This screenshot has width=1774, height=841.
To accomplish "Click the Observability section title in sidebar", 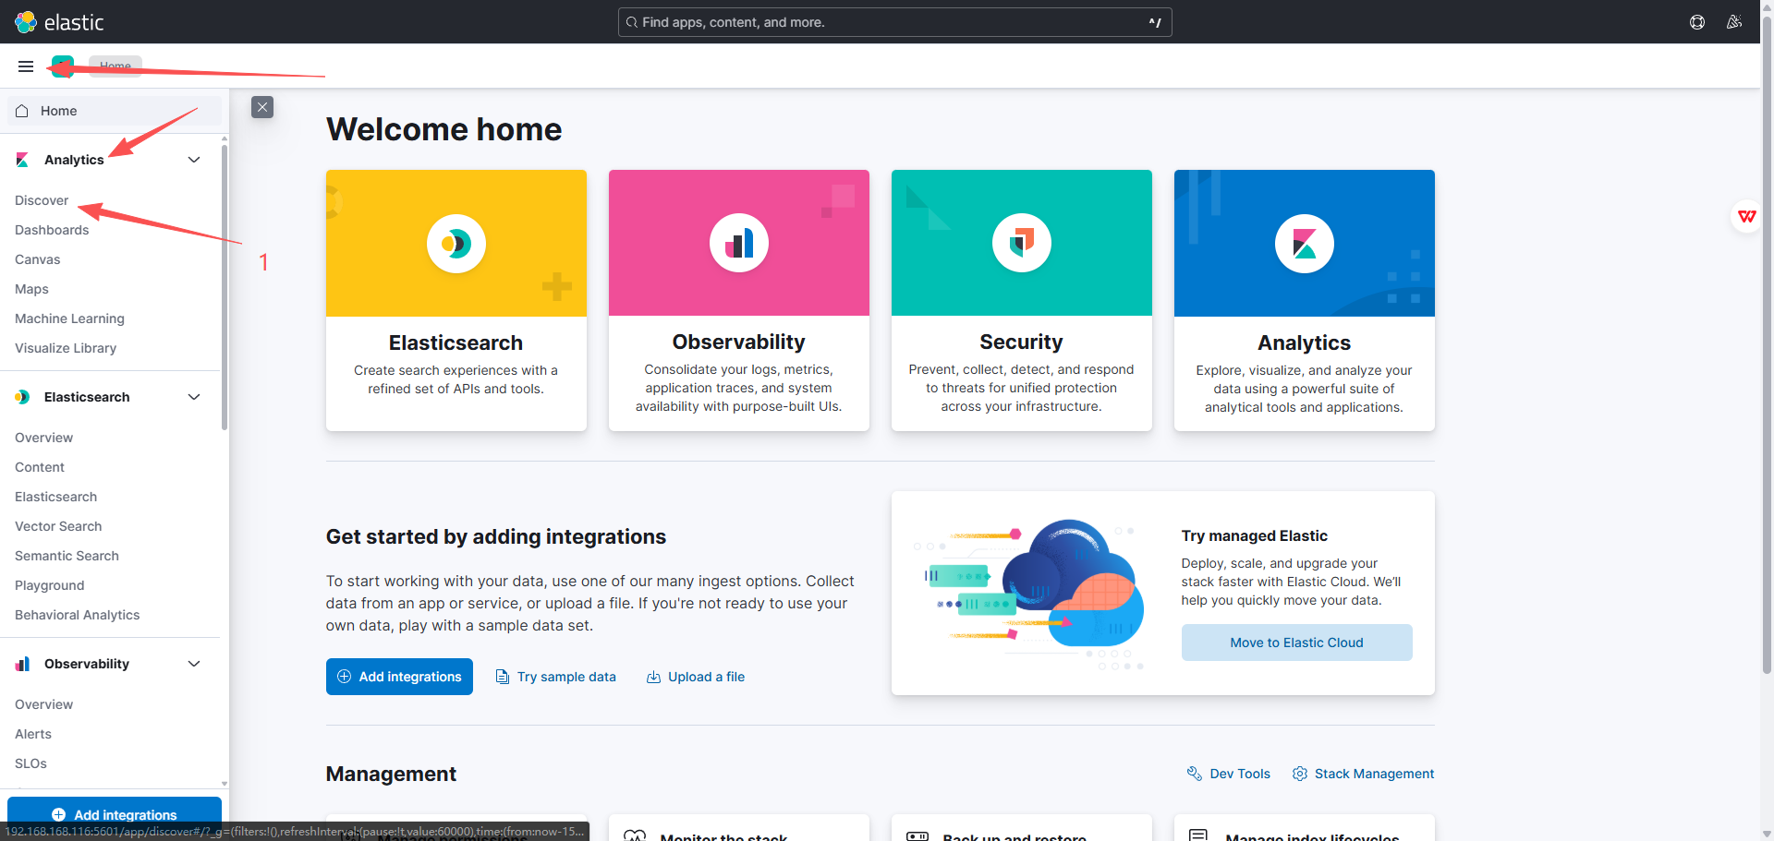I will (87, 664).
